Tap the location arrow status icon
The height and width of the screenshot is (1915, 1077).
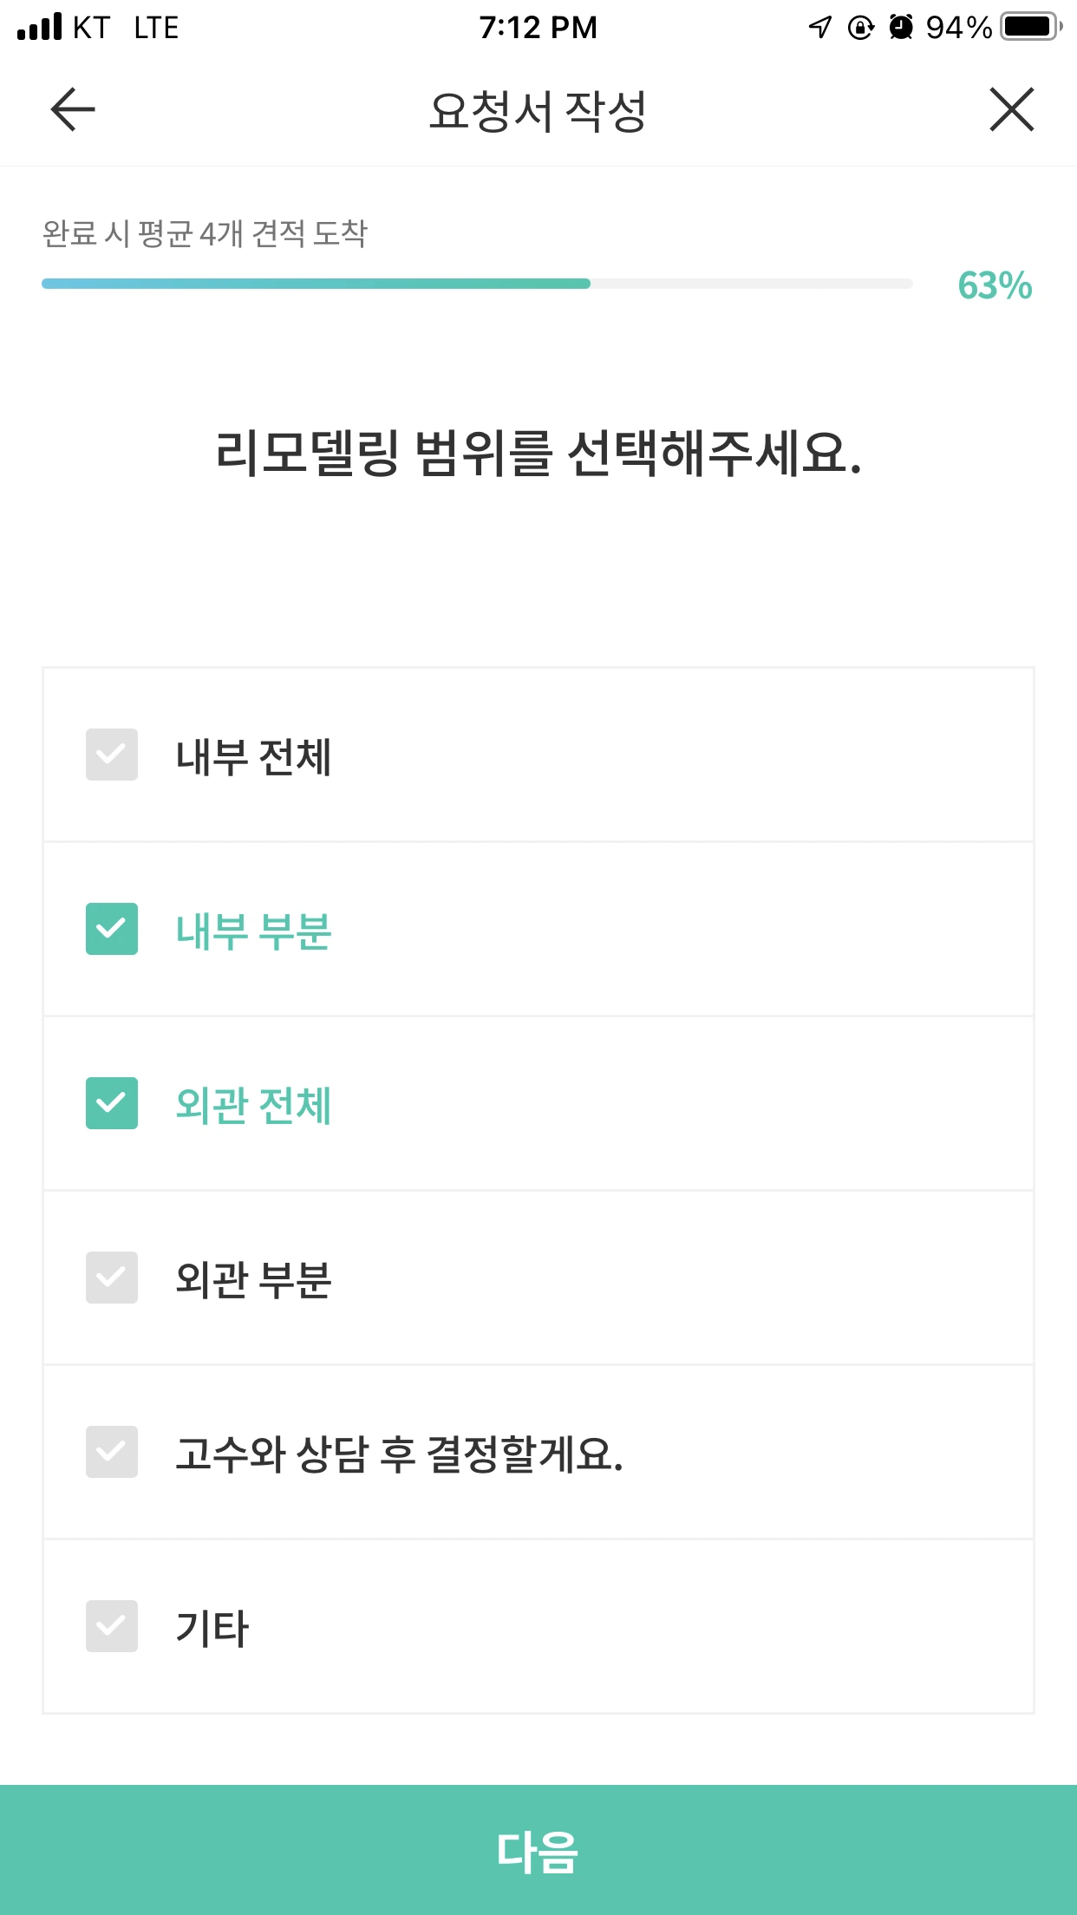pyautogui.click(x=819, y=28)
